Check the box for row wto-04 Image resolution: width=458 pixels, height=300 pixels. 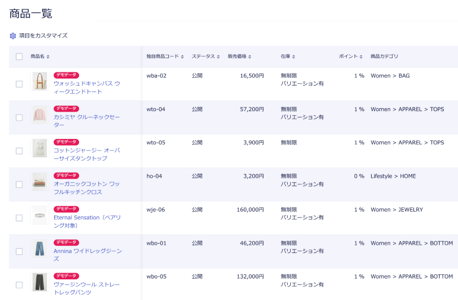(x=19, y=118)
